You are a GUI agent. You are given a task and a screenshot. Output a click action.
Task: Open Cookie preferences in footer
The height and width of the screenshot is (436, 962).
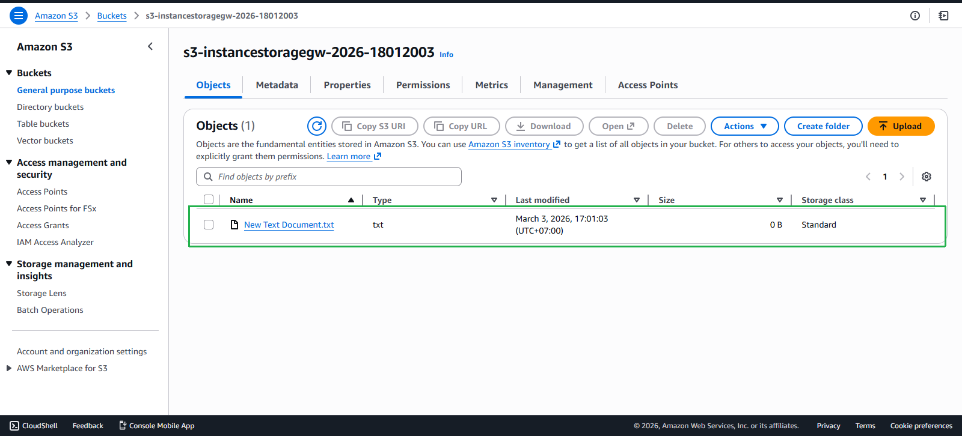(921, 426)
